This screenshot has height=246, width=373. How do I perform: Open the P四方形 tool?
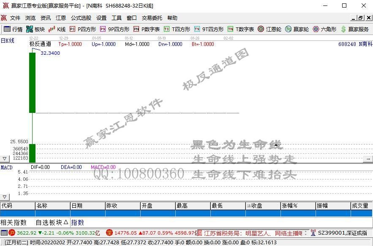83,29
